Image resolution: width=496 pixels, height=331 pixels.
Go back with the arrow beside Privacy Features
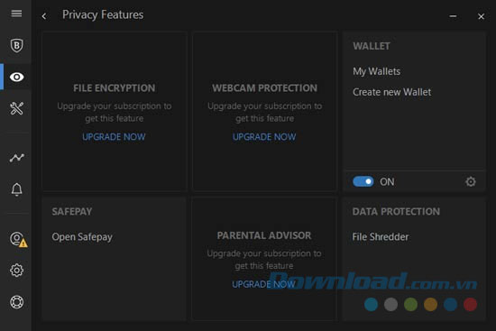pyautogui.click(x=44, y=16)
